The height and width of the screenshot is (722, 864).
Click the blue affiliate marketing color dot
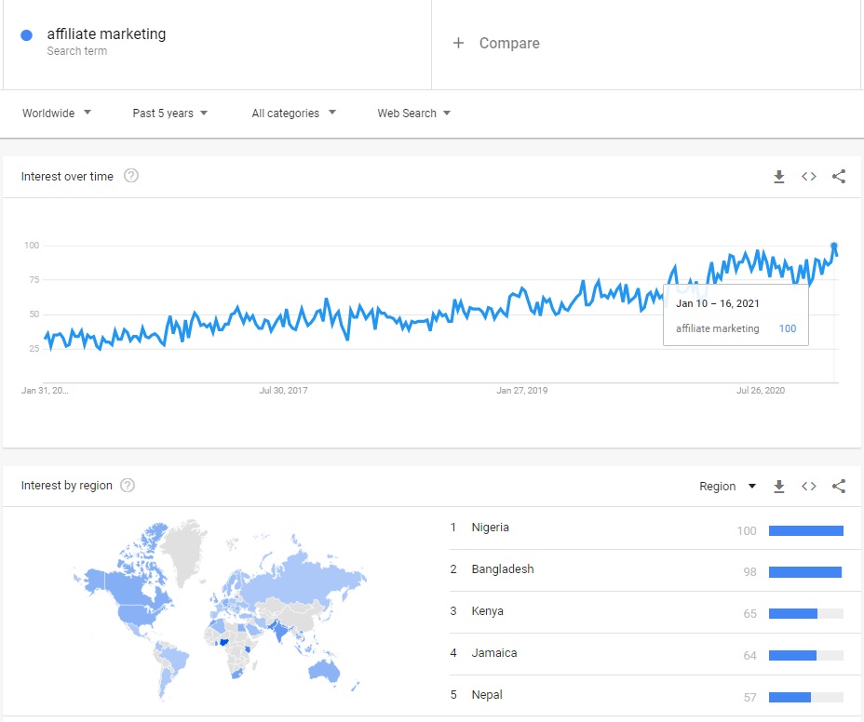coord(27,34)
